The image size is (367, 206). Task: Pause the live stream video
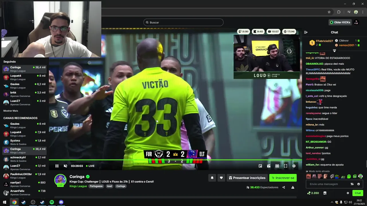[x=57, y=166]
